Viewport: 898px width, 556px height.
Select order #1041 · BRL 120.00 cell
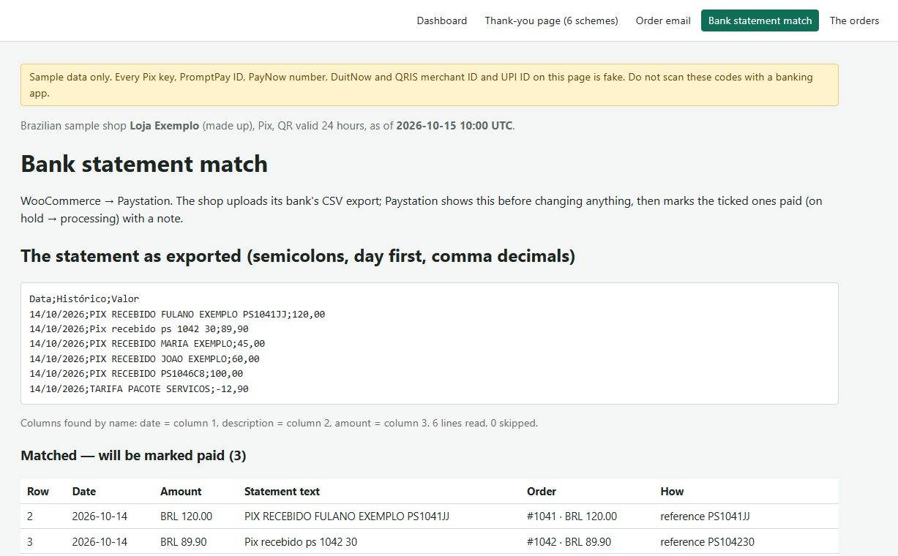point(572,516)
